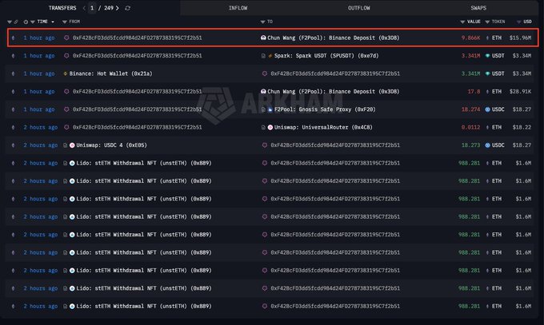Click the FROM address 0xF428cF… in the 9.866K row

137,38
